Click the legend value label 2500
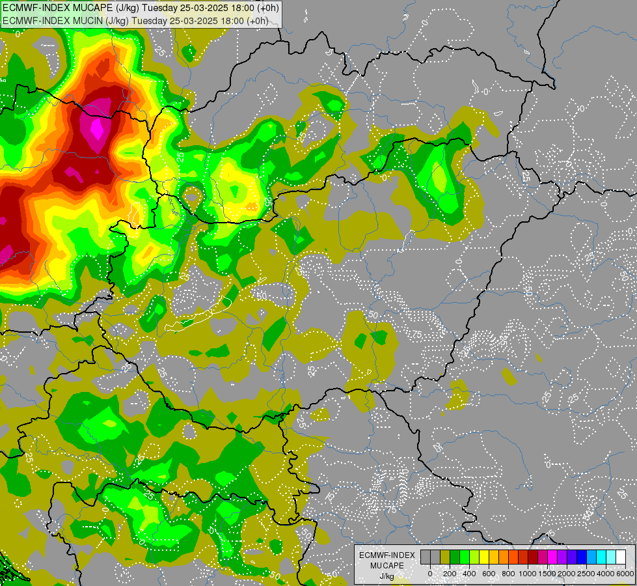This screenshot has width=637, height=586. (x=586, y=574)
